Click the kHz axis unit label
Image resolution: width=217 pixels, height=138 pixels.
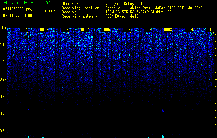[3, 28]
